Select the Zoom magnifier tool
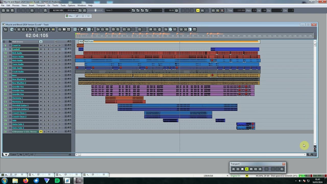This screenshot has height=184, width=327. (30, 29)
